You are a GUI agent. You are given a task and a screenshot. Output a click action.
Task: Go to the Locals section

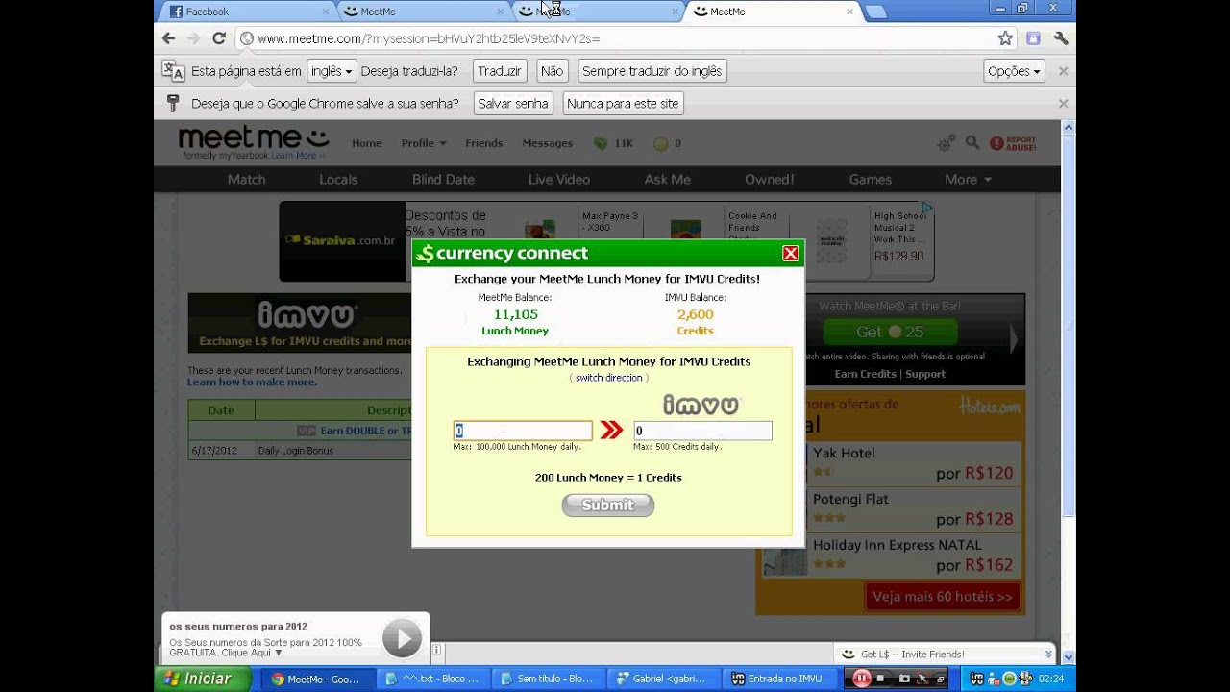(x=338, y=179)
